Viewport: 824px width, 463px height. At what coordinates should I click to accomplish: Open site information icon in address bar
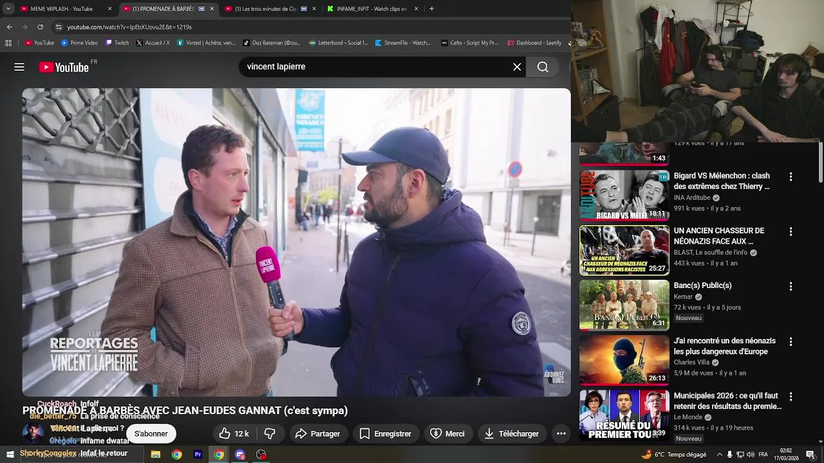click(59, 27)
